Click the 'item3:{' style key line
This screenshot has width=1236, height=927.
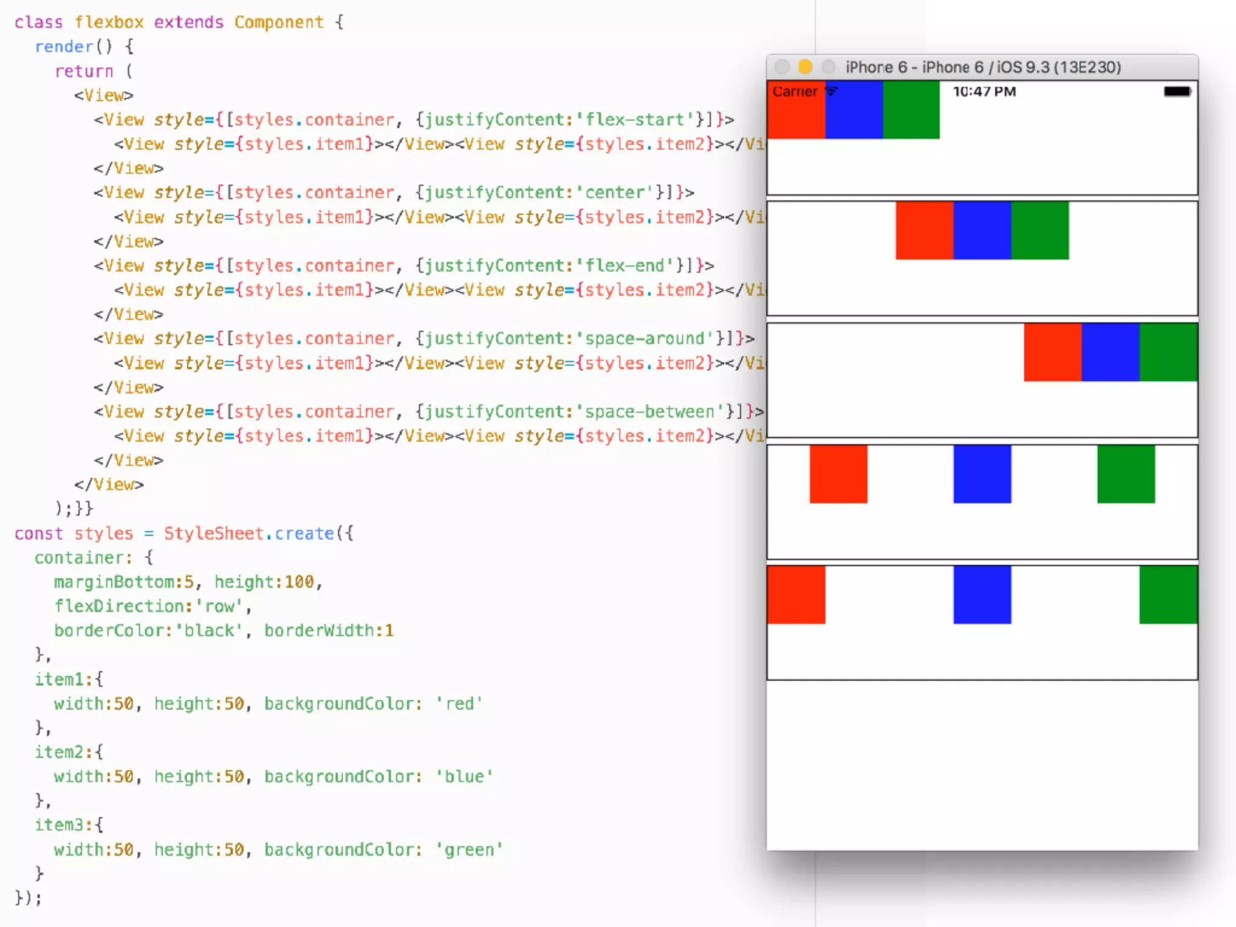point(69,825)
